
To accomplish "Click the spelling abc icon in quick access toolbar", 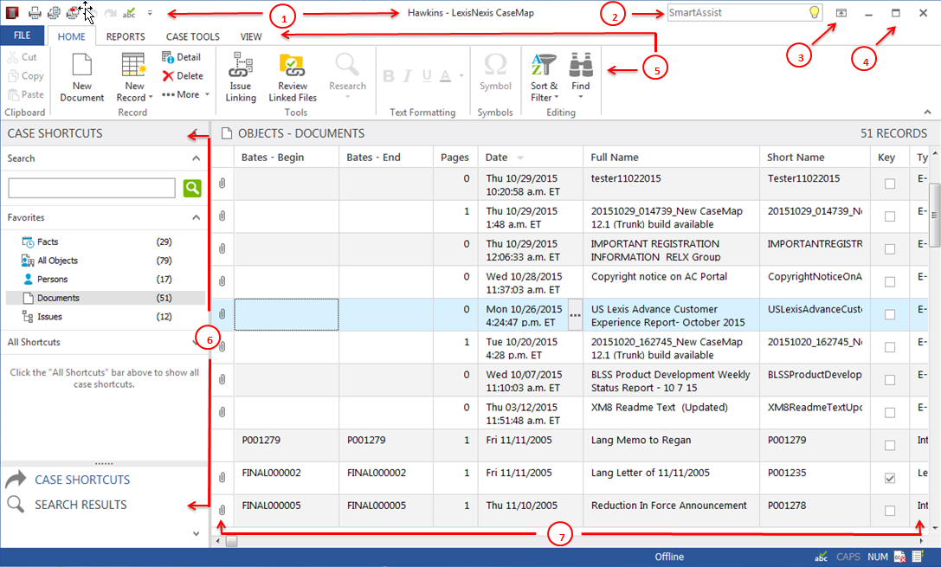I will (x=129, y=13).
